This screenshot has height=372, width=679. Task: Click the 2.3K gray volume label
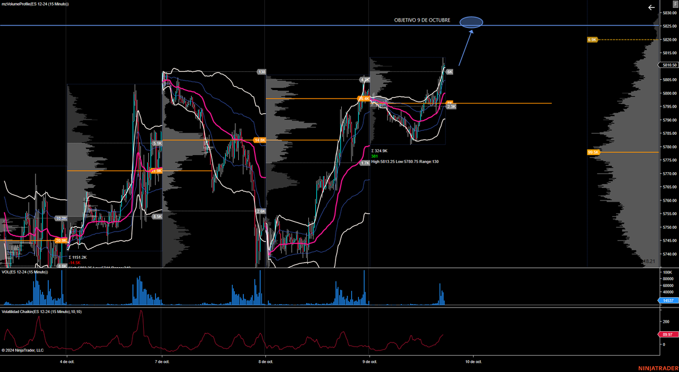tap(451, 106)
